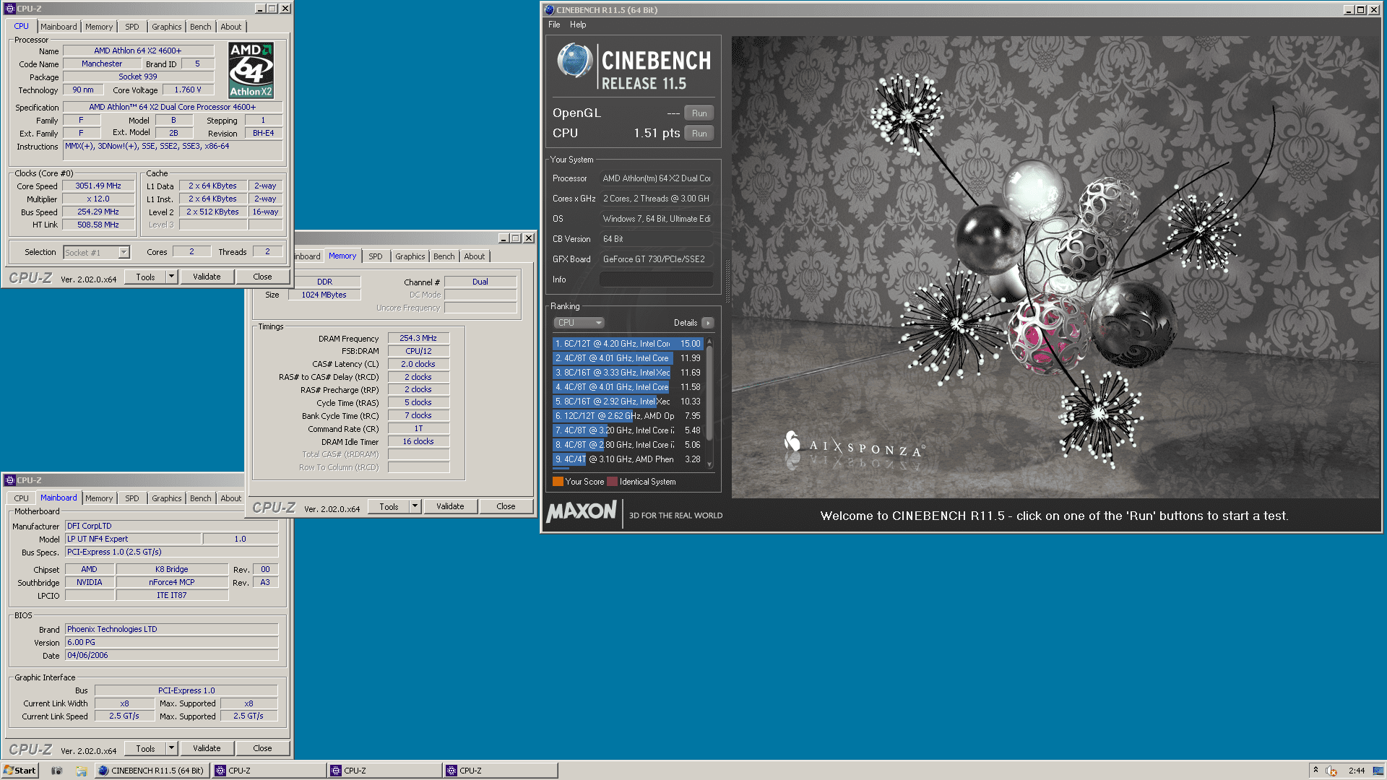Open the CPU ranking type dropdown
The image size is (1387, 780).
click(579, 323)
